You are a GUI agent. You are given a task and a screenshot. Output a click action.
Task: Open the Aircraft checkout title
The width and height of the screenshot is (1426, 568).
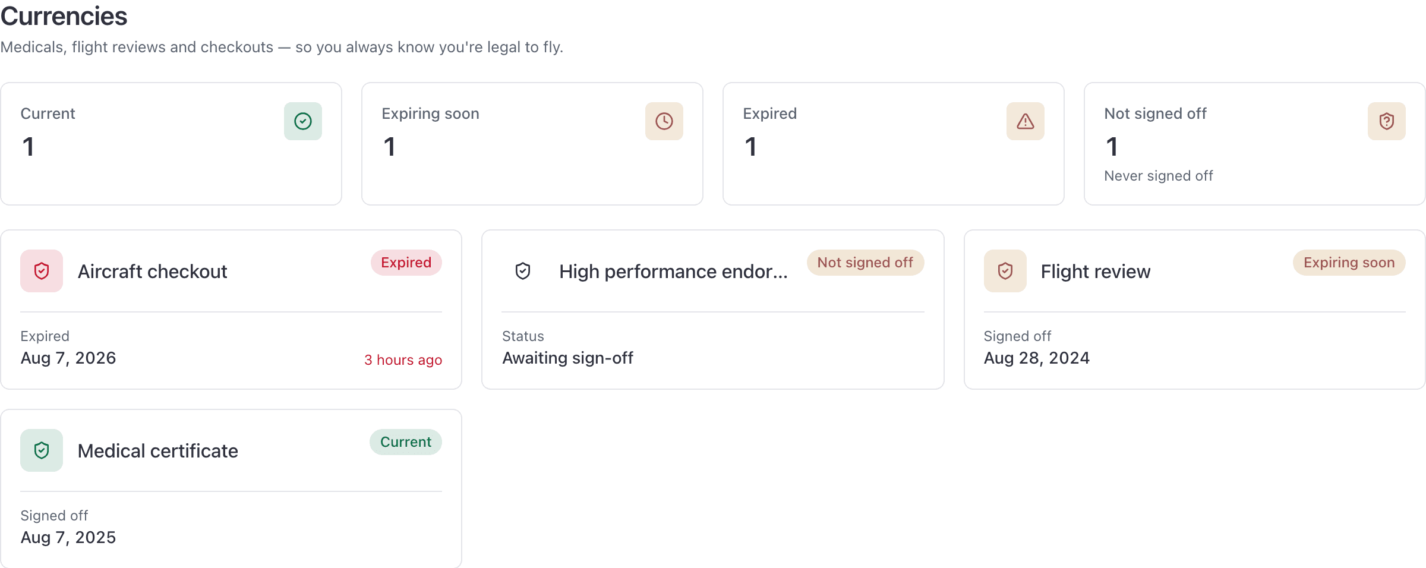pos(153,272)
